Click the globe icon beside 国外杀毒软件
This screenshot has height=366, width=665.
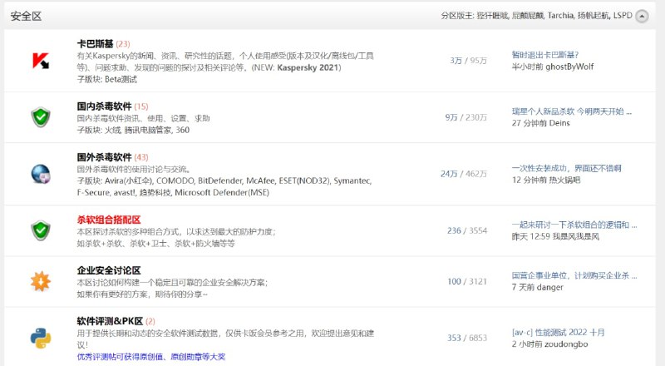tap(41, 174)
